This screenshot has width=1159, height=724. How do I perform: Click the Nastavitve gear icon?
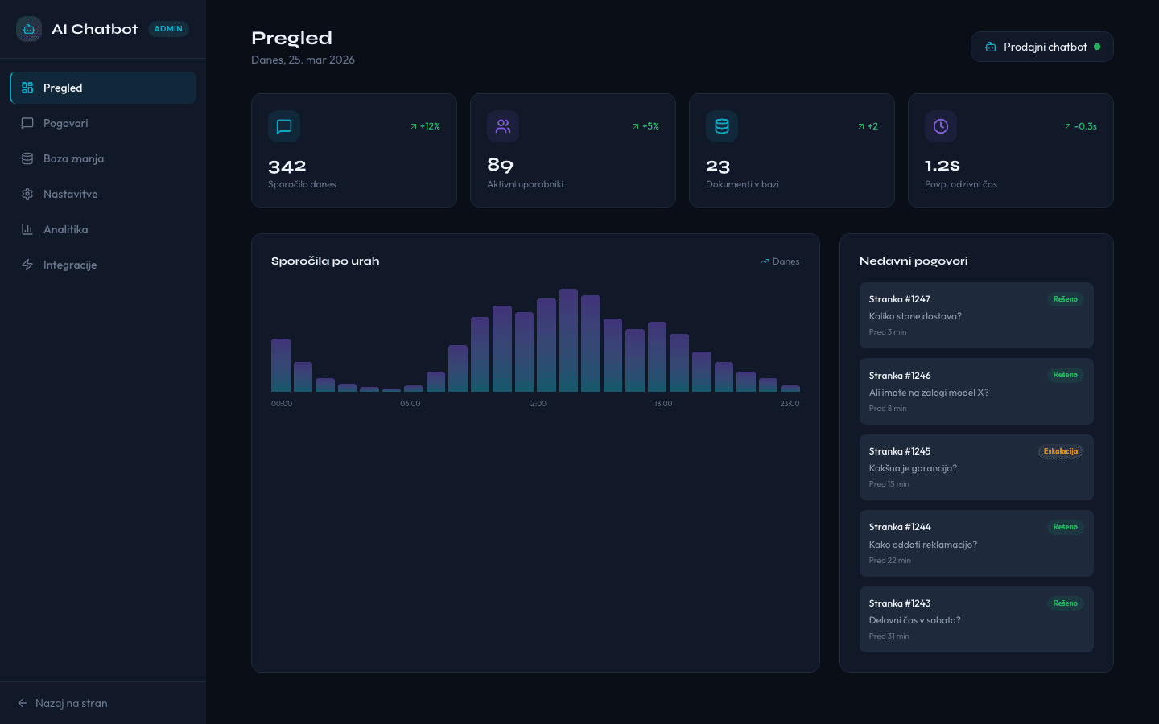click(27, 194)
